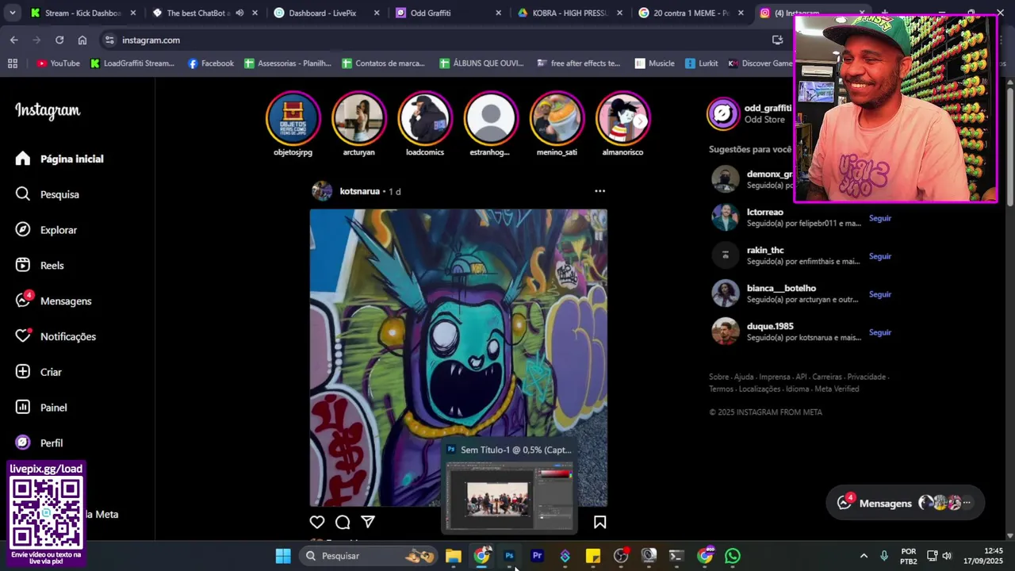Show hidden system tray icons chevron
Image resolution: width=1015 pixels, height=571 pixels.
coord(864,556)
